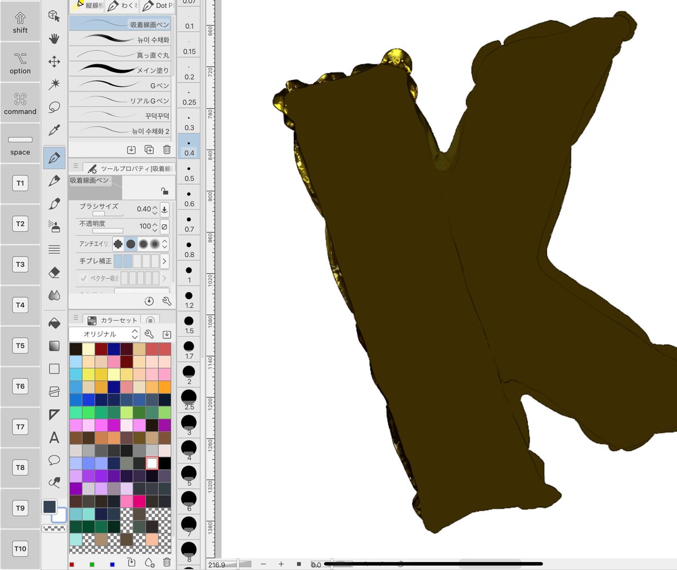Select the メイン塗り brush entry
The image size is (677, 570).
[120, 70]
